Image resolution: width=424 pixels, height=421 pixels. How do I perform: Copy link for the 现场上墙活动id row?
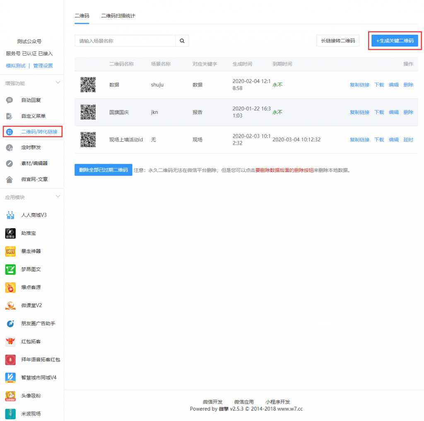pyautogui.click(x=359, y=140)
